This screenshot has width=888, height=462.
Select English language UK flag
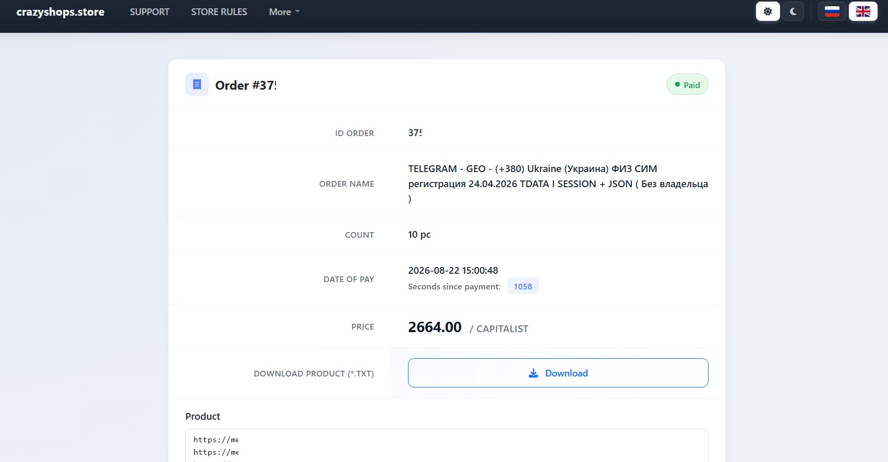click(863, 11)
